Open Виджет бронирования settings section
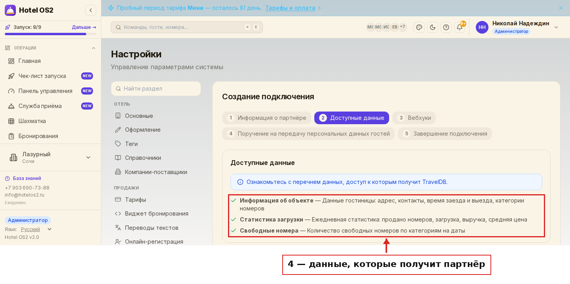570x284 pixels. pyautogui.click(x=156, y=214)
